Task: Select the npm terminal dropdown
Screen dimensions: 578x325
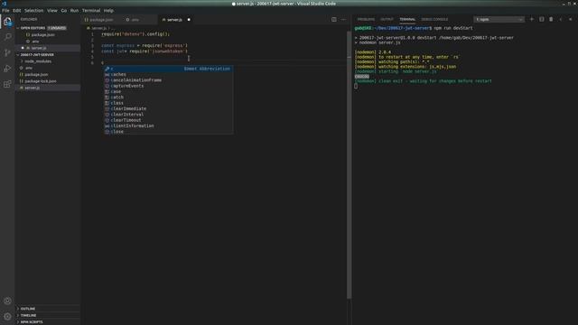Action: point(499,19)
